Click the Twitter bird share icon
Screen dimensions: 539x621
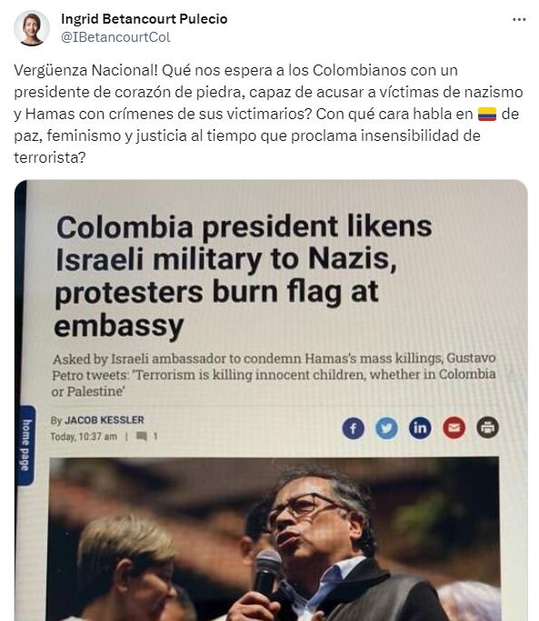386,427
